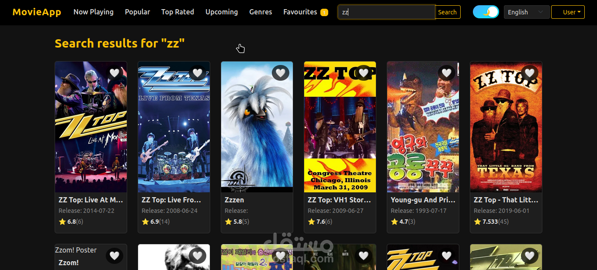
Task: Open ZZ Top: VH1 Stor... title link
Action: tap(339, 200)
